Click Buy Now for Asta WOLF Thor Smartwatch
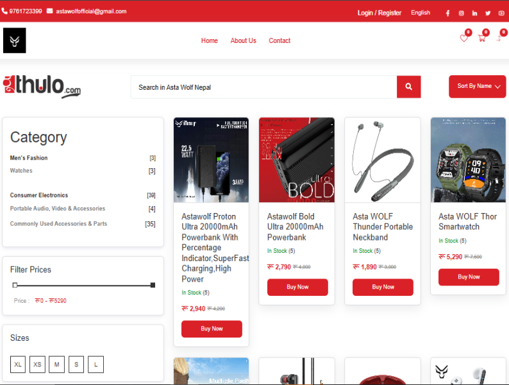Viewport: 509px width, 385px height. tap(469, 277)
